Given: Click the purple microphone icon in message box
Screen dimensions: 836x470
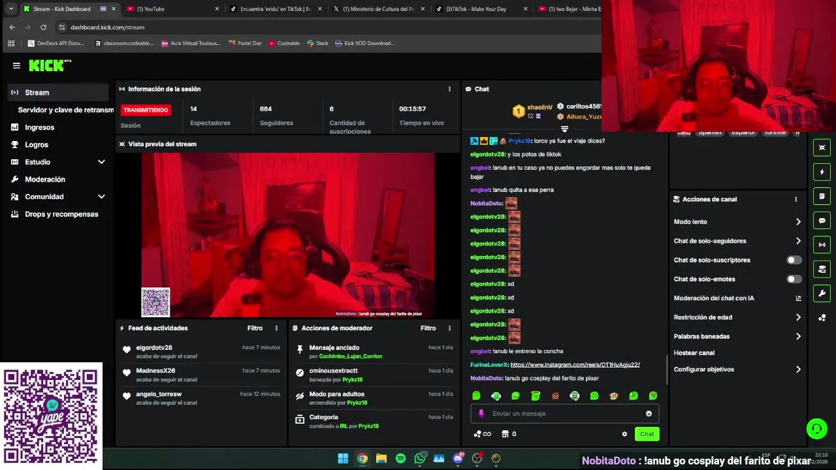Looking at the screenshot, I should click(x=481, y=413).
